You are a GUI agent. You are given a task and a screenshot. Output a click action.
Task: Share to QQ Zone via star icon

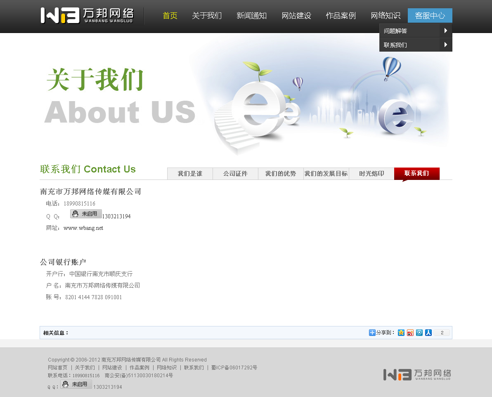click(x=401, y=333)
